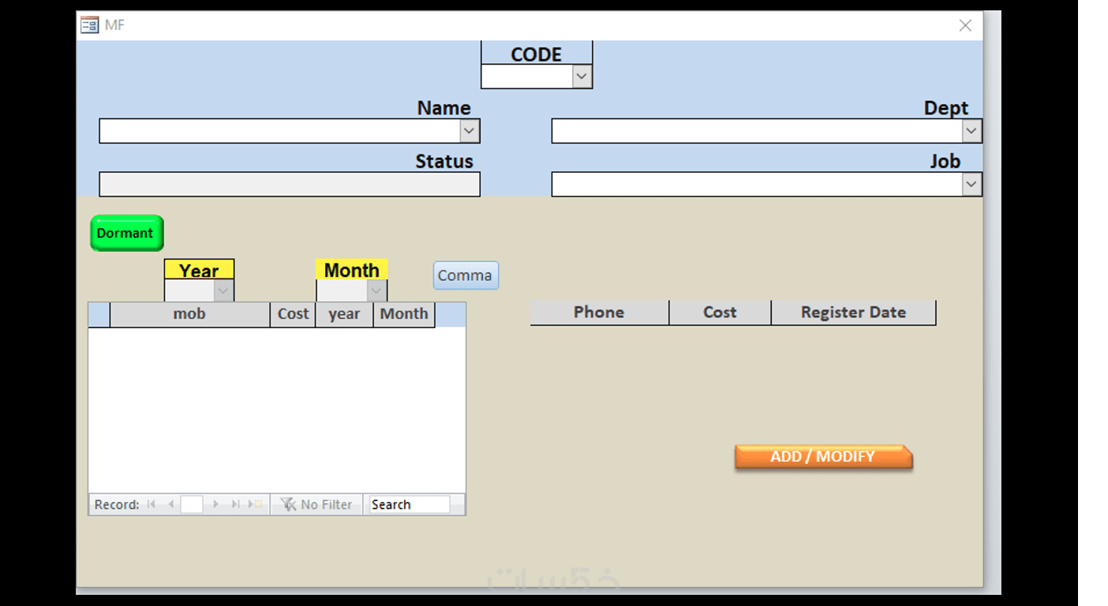Select the Cost column header next to mob
Viewport: 1108px width, 606px height.
tap(293, 314)
